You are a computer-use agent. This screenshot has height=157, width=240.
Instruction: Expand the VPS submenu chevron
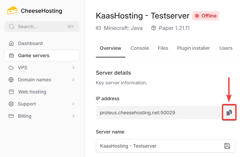(73, 68)
